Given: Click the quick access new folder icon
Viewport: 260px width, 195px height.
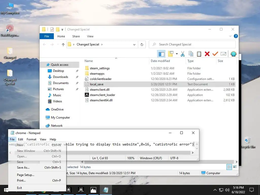Looking at the screenshot, I should (58, 29).
